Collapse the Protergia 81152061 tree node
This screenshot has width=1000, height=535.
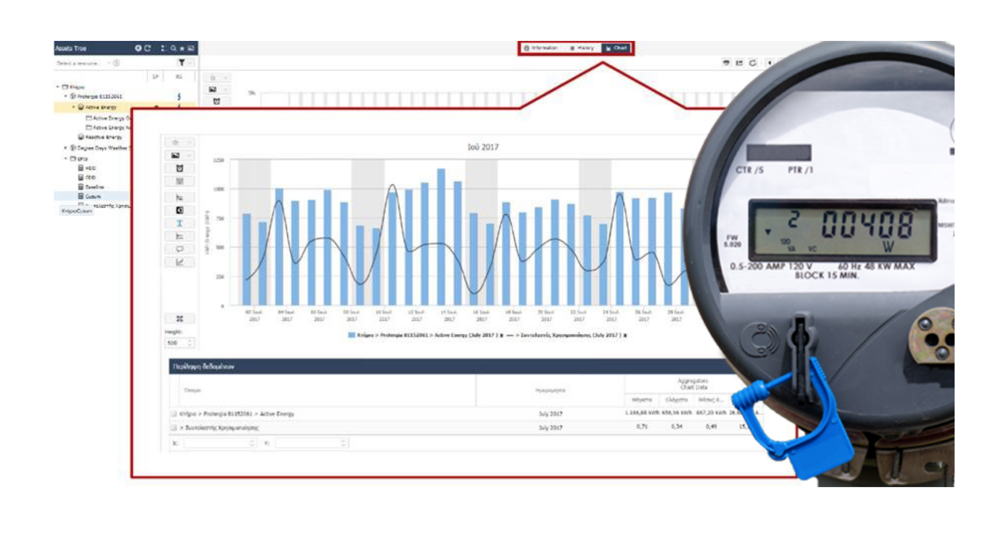tap(65, 96)
